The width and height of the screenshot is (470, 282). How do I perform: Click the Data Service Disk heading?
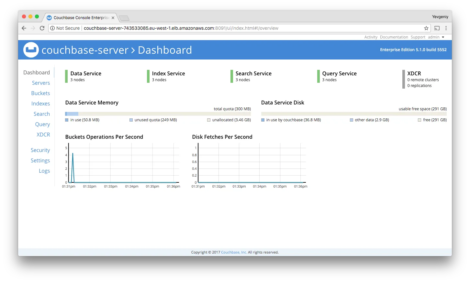click(283, 103)
